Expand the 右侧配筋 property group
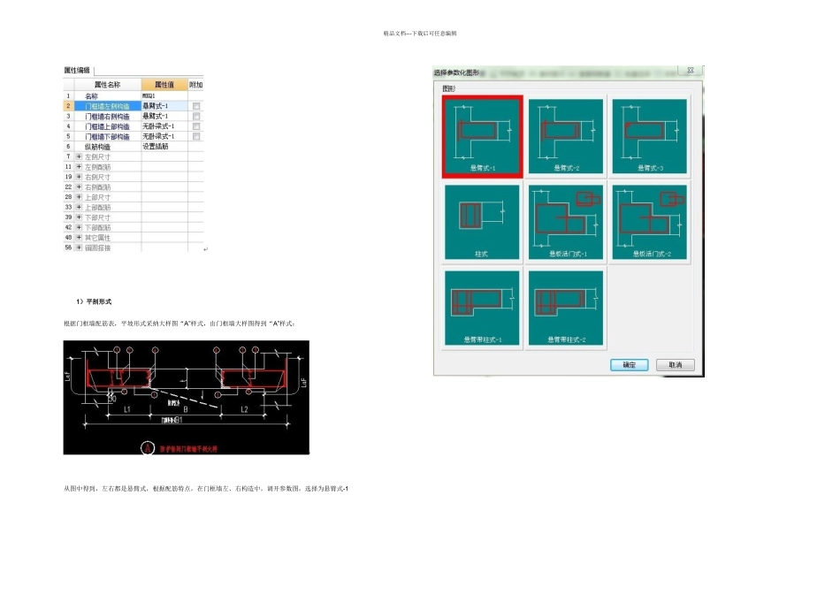 [x=79, y=187]
